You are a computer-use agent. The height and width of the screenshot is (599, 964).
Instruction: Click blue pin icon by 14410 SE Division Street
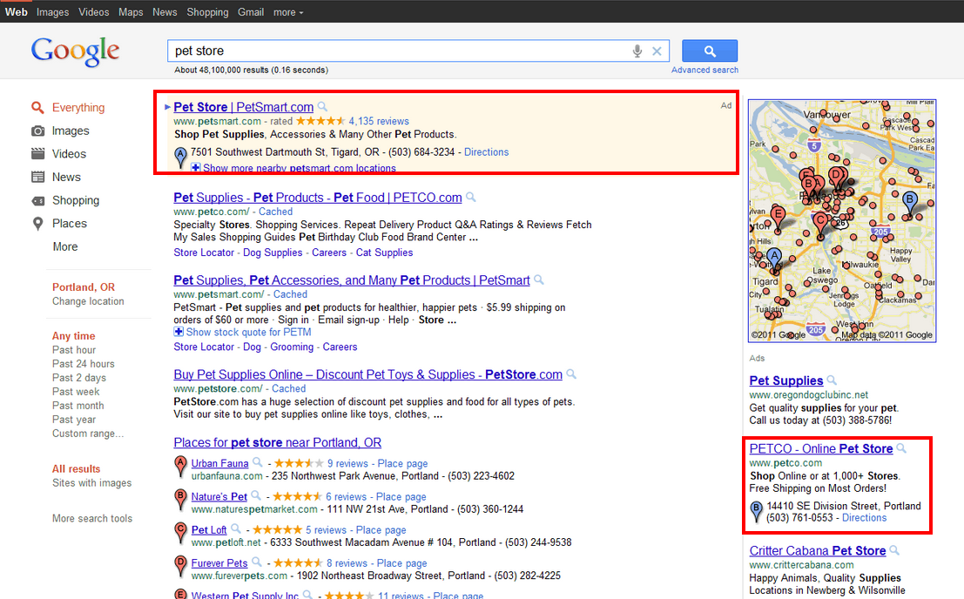coord(756,511)
